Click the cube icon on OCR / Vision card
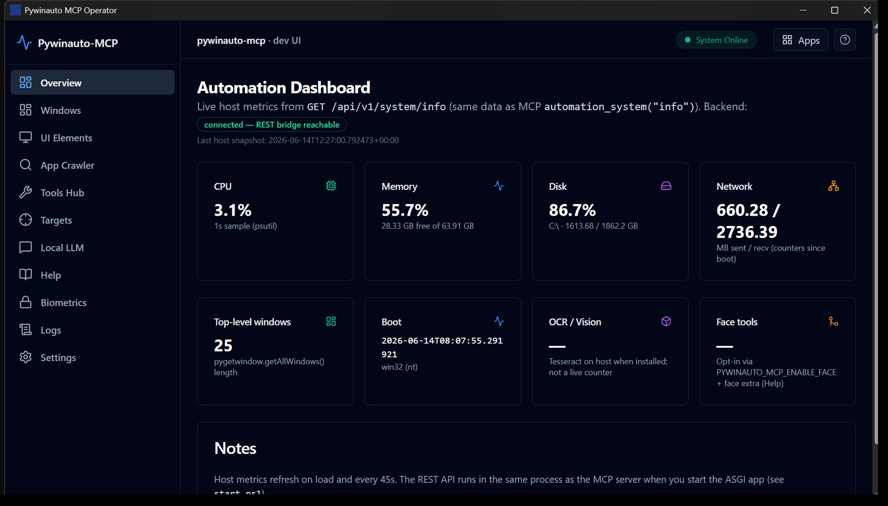The width and height of the screenshot is (888, 506). tap(666, 321)
